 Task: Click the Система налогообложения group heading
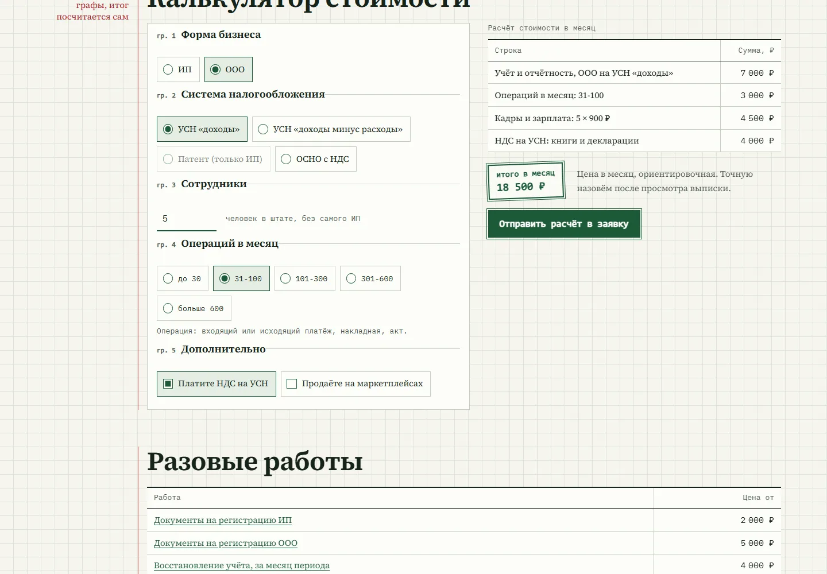point(253,94)
